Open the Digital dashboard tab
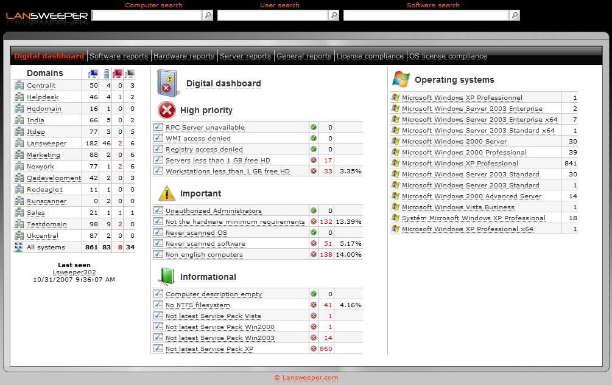The height and width of the screenshot is (385, 612). [49, 56]
